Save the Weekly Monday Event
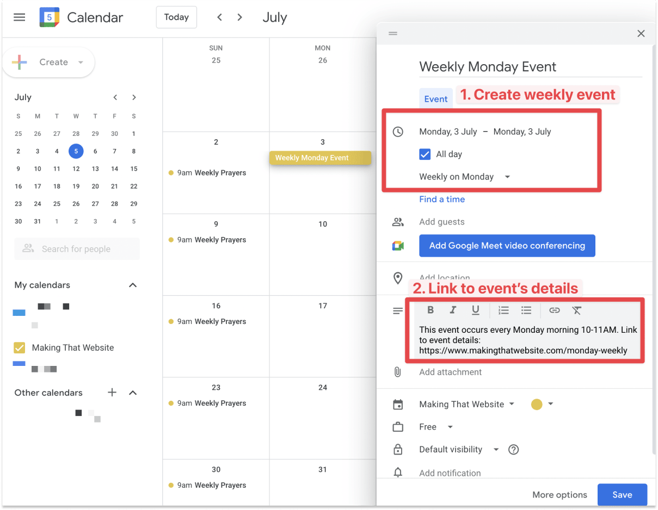Screen dimensions: 658x510 pyautogui.click(x=622, y=495)
